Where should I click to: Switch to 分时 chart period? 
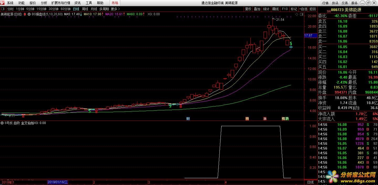tap(10, 9)
